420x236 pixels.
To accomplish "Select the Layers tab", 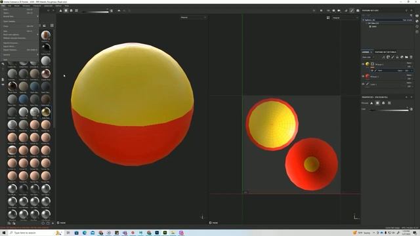I will (366, 52).
